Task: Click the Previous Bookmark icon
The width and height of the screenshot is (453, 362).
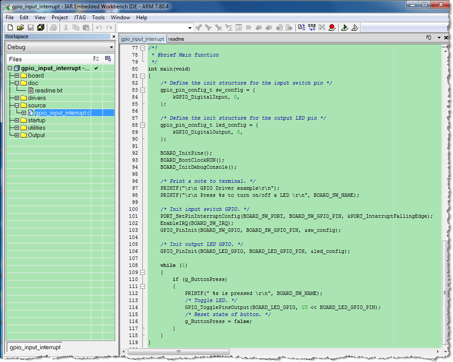Action: click(x=258, y=28)
